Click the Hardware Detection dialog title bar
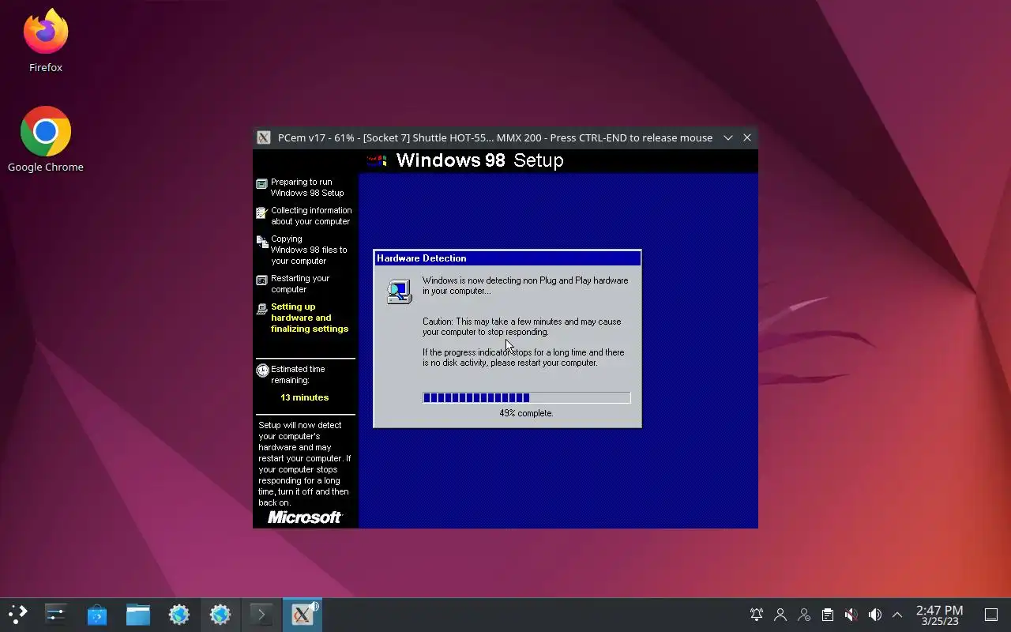 coord(507,258)
